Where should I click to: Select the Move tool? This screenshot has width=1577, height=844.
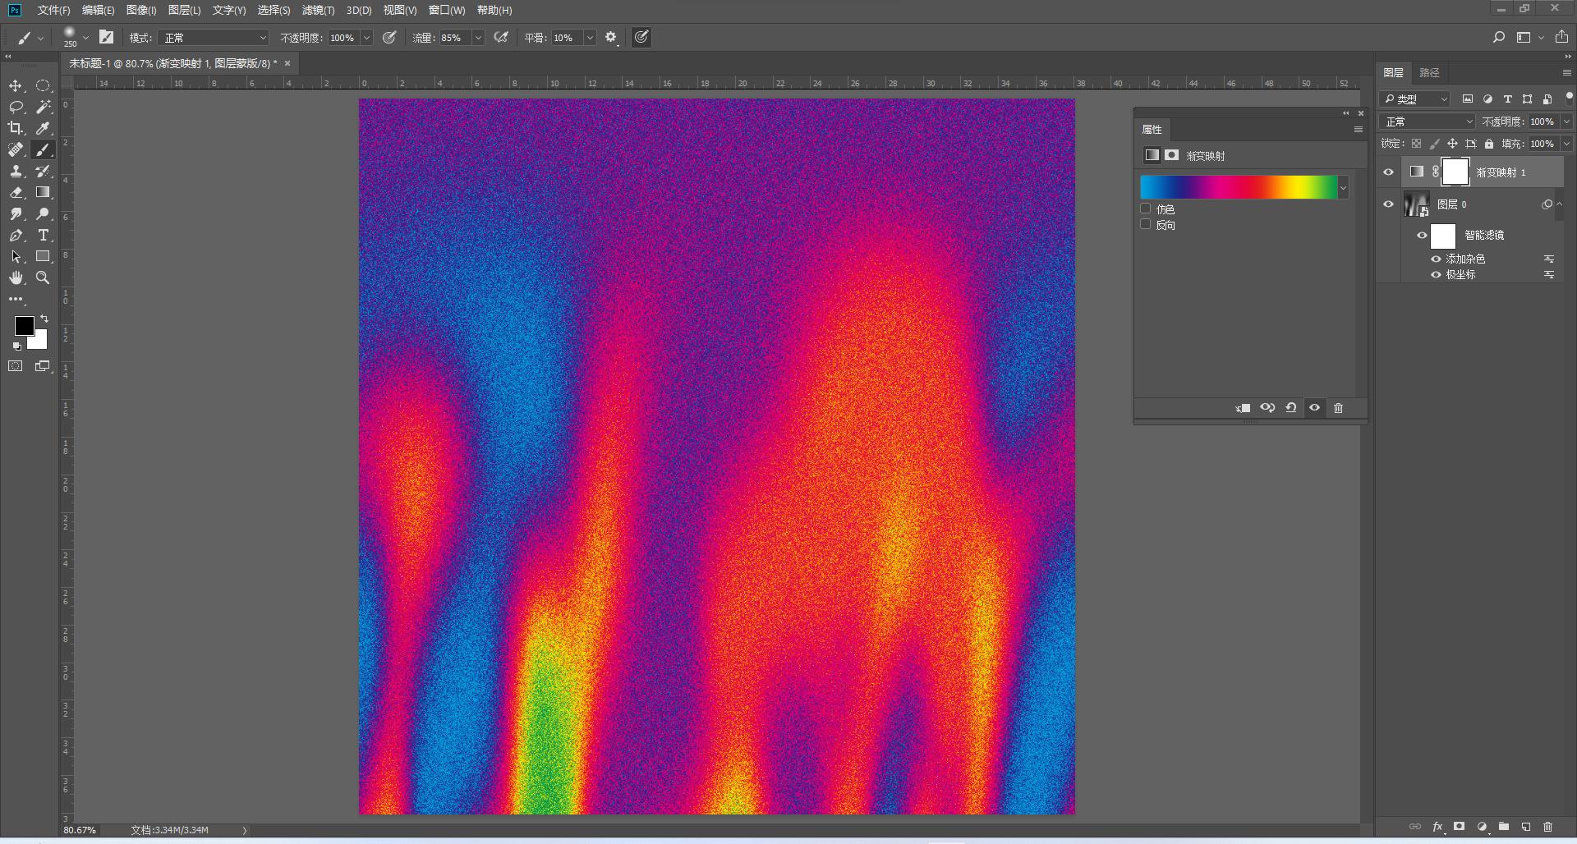(16, 86)
